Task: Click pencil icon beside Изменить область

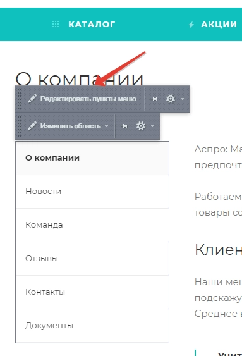Action: click(x=32, y=126)
